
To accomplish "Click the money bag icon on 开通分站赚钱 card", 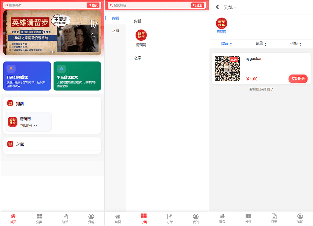I will point(11,69).
